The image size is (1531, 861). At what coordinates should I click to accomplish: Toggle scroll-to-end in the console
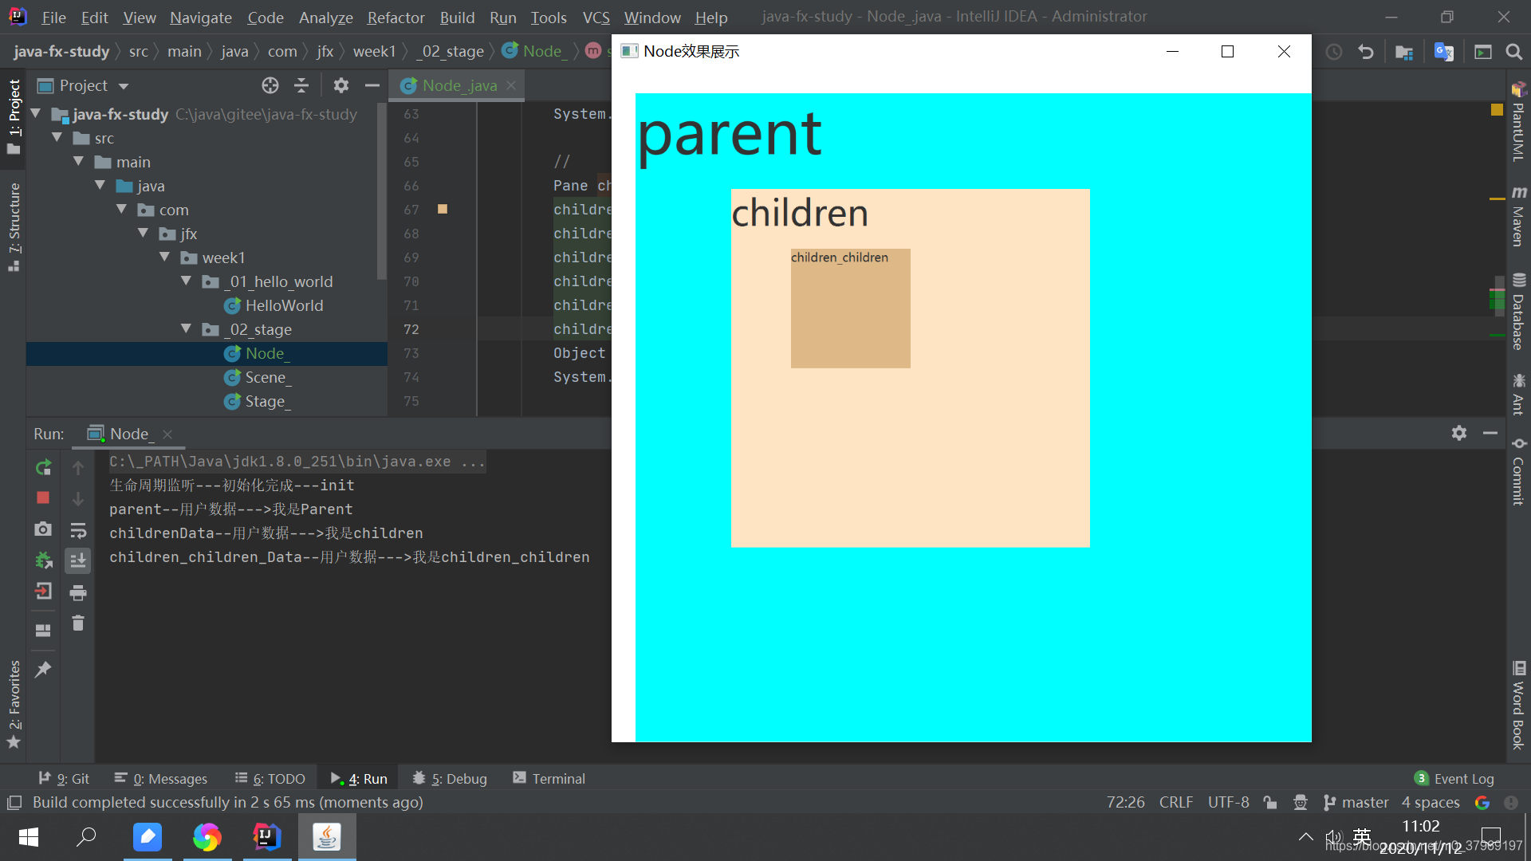tap(77, 560)
